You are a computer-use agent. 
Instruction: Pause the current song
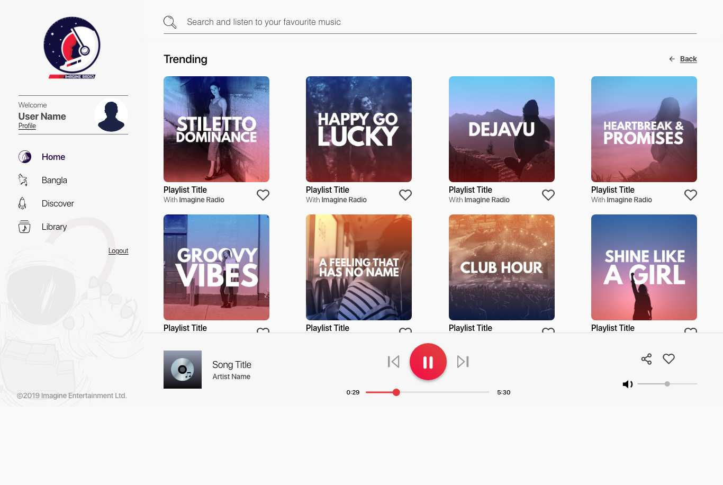pyautogui.click(x=428, y=362)
